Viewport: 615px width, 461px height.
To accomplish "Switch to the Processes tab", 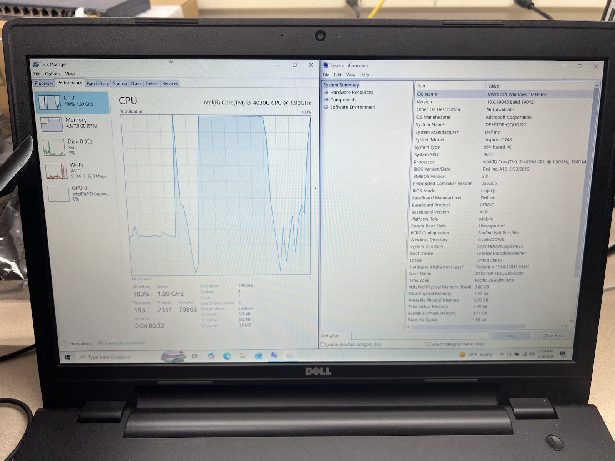I will point(44,83).
